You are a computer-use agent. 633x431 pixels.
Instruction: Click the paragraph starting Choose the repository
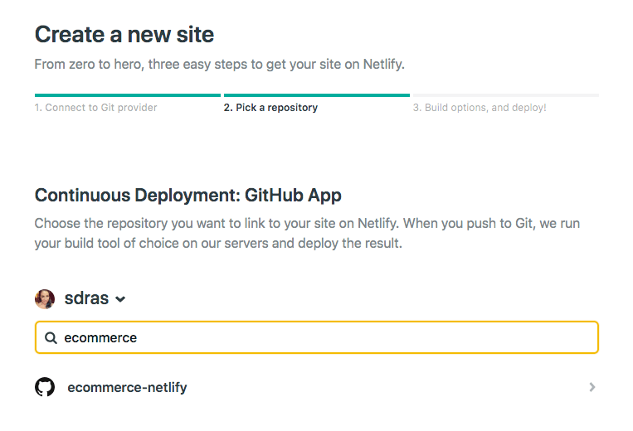[x=307, y=234]
